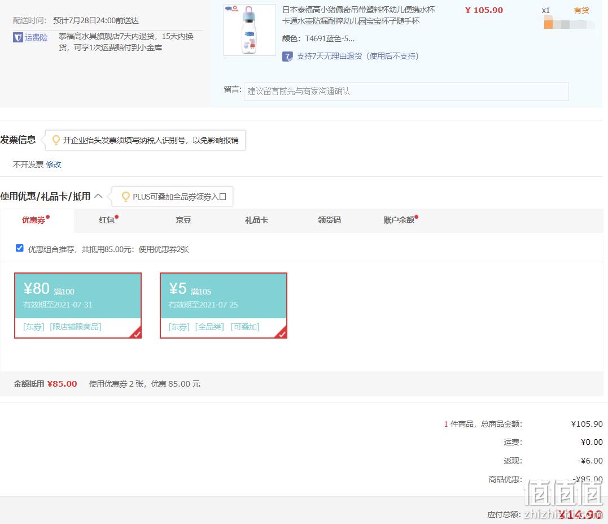Click the 预计7月28日24:00前送达 delivery time
This screenshot has height=524, width=608.
coord(96,20)
